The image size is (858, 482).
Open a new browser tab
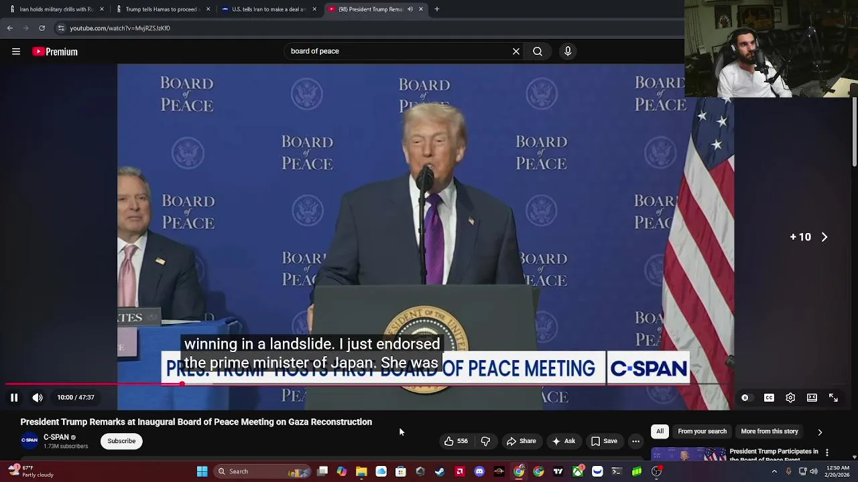click(437, 9)
